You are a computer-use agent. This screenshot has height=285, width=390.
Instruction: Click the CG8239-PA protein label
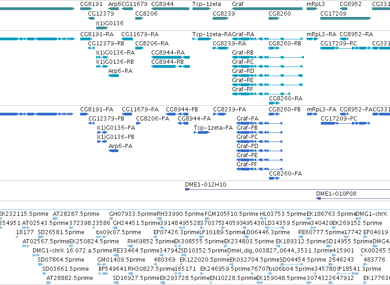click(x=230, y=109)
